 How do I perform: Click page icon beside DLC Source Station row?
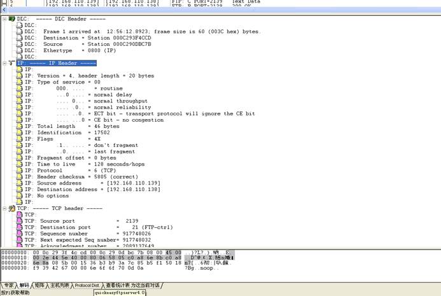[x=19, y=44]
